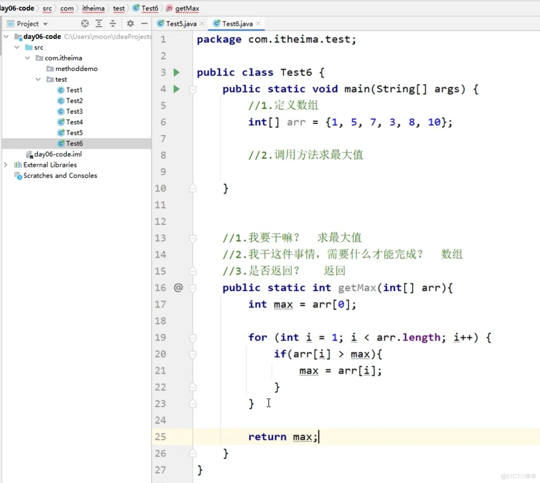Expand the External Libraries node
The width and height of the screenshot is (540, 483).
5,165
